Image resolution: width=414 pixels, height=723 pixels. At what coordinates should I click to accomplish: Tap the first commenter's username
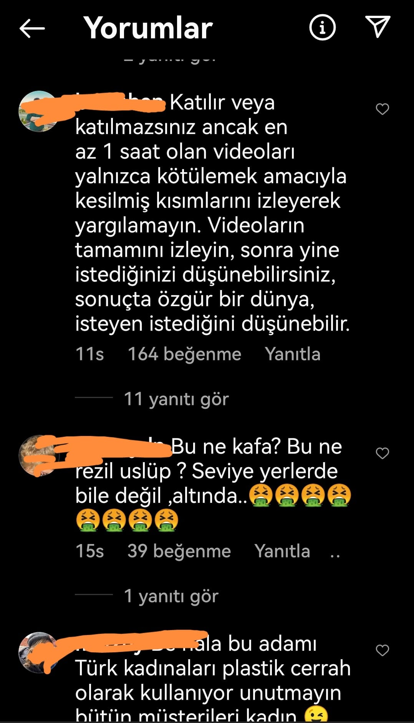(120, 103)
